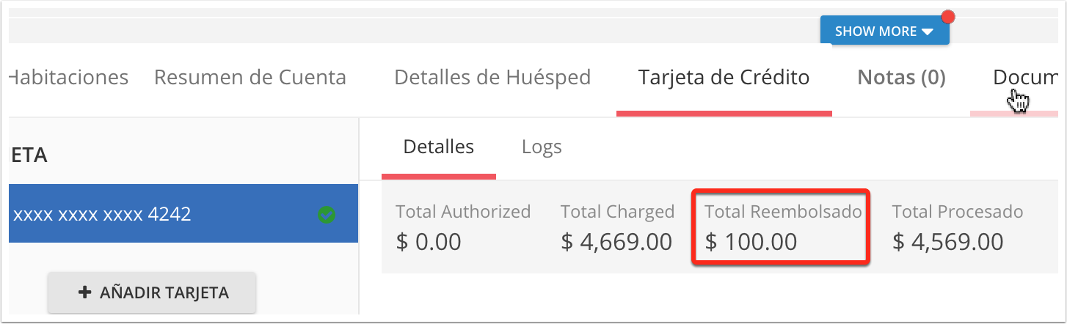Click the Total Reembolsado $ 100.00 value

pyautogui.click(x=751, y=242)
